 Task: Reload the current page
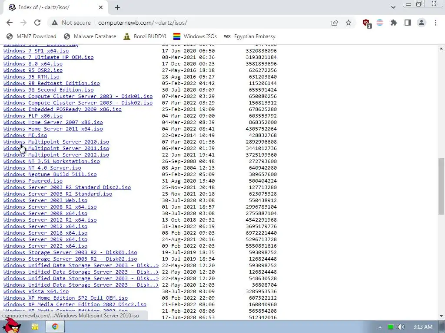click(37, 23)
